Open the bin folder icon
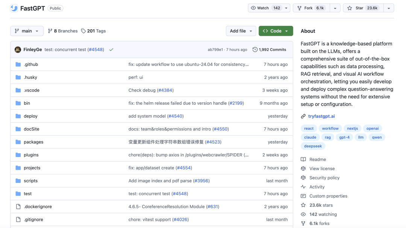The height and width of the screenshot is (228, 406). click(18, 103)
